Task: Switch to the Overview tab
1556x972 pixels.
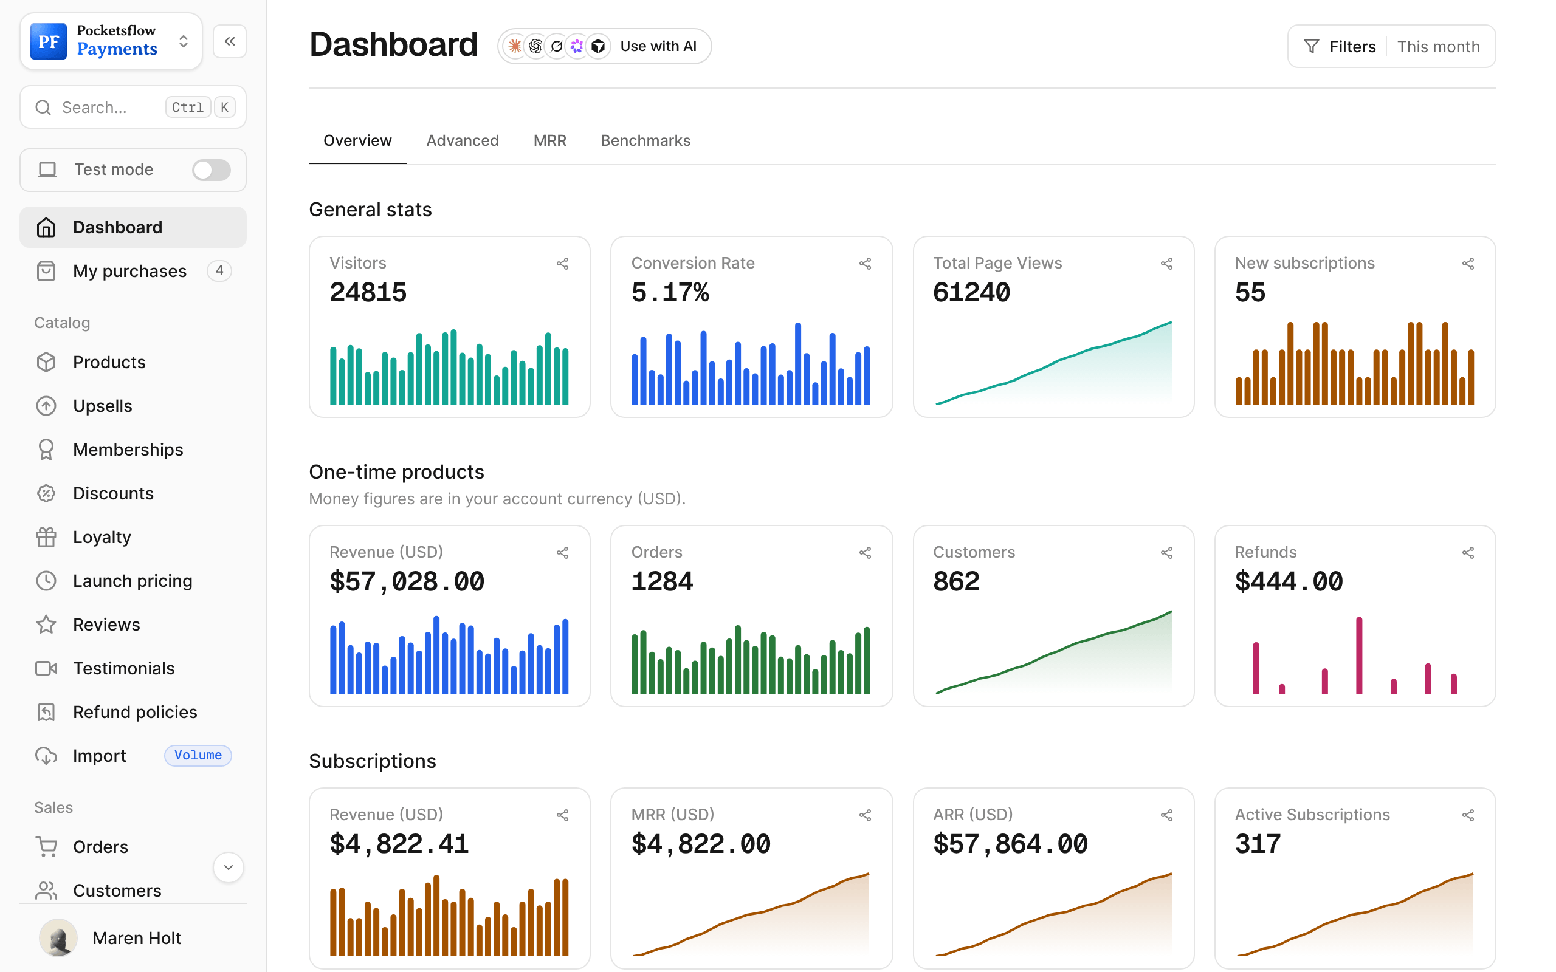Action: (357, 140)
